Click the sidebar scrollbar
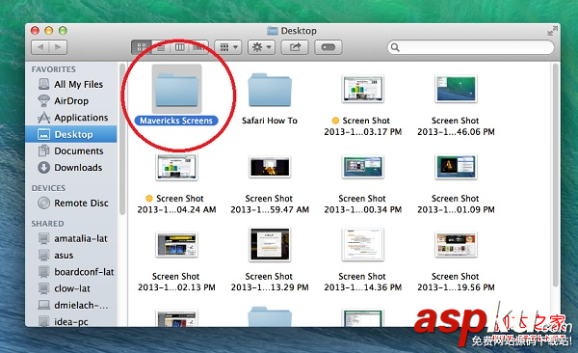 (122, 139)
